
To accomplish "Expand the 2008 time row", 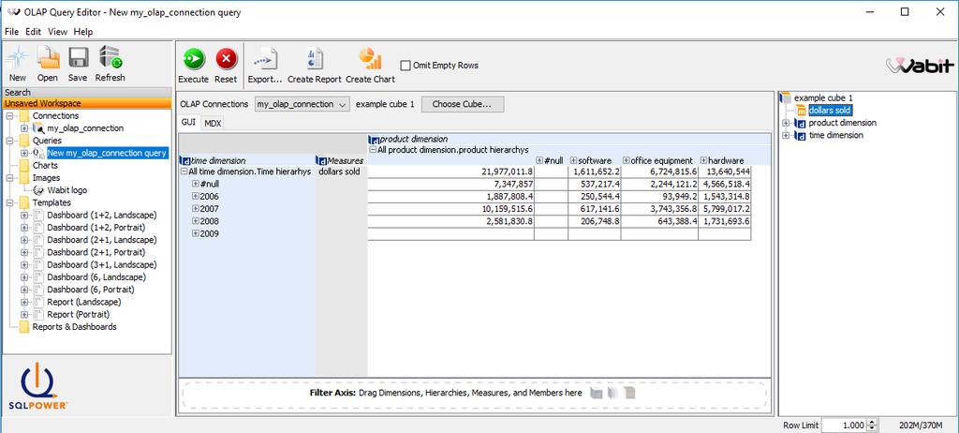I will (x=195, y=221).
